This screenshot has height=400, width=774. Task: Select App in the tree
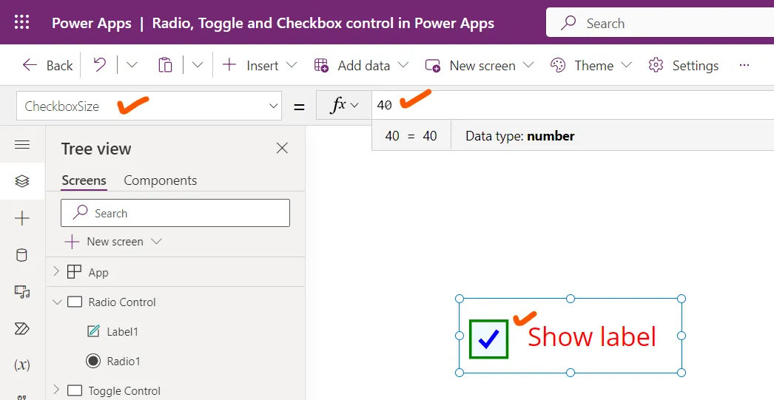[x=98, y=272]
